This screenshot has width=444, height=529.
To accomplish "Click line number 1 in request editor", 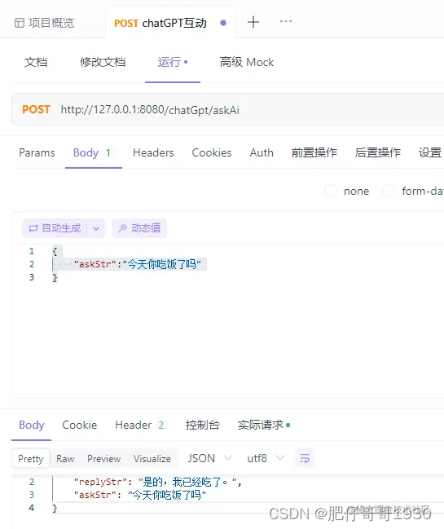I will (31, 251).
